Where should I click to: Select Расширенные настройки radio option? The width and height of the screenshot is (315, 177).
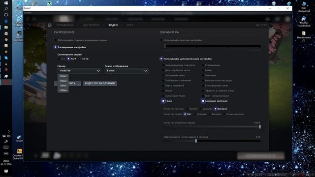pos(56,47)
